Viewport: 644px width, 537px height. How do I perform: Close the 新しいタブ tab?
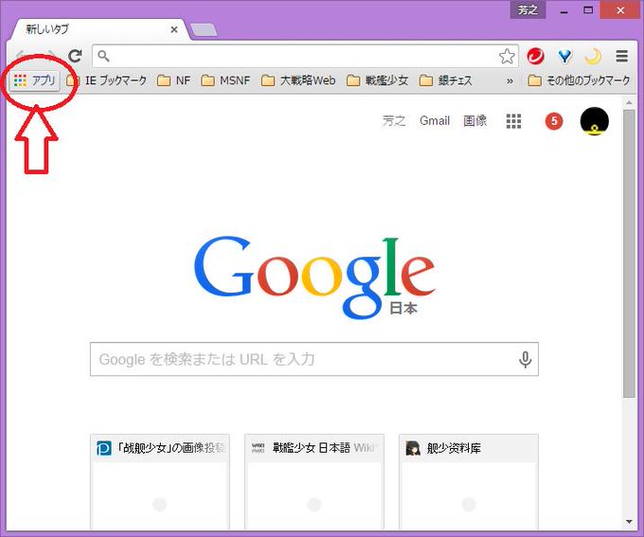174,29
